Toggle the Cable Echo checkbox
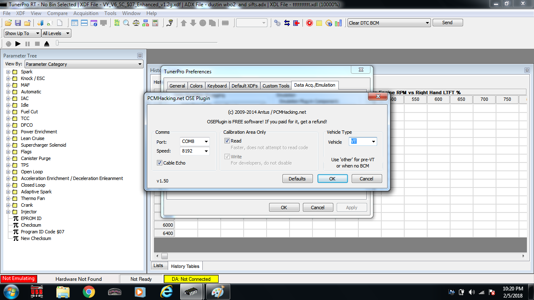534x300 pixels. 159,163
